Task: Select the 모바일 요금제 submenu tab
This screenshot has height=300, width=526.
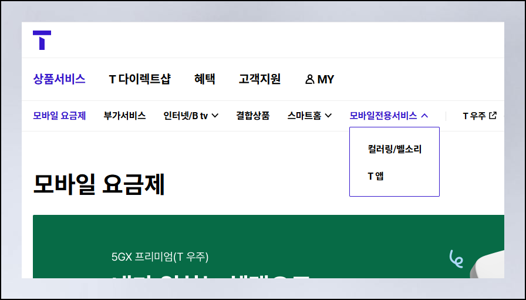Action: click(x=59, y=116)
